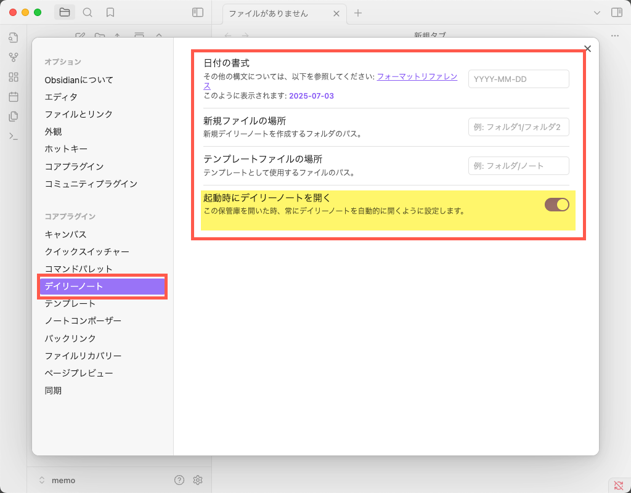Open テンプレート plugin settings

pyautogui.click(x=70, y=303)
